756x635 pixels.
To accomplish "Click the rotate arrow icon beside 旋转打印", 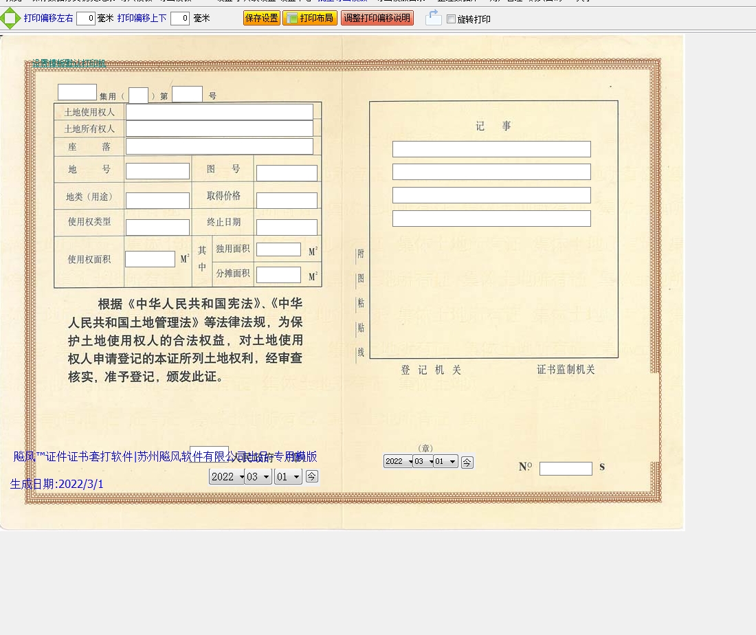I will [x=433, y=18].
